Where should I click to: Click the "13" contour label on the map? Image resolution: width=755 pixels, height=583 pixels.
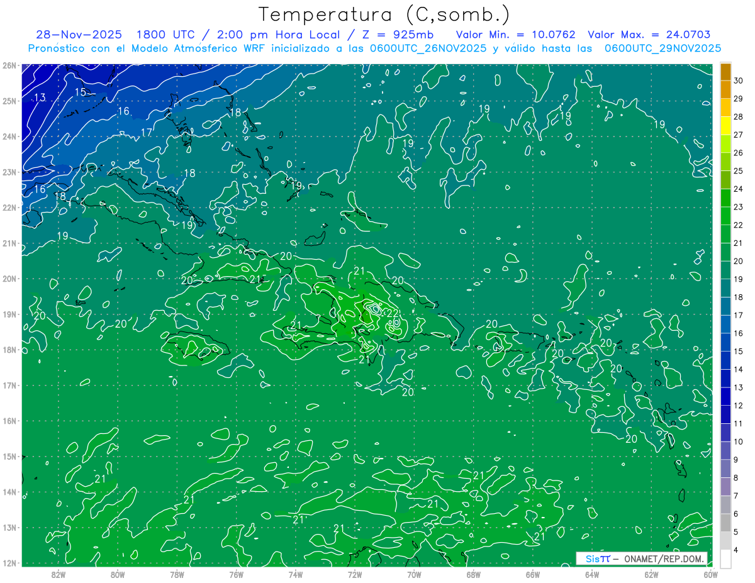40,97
